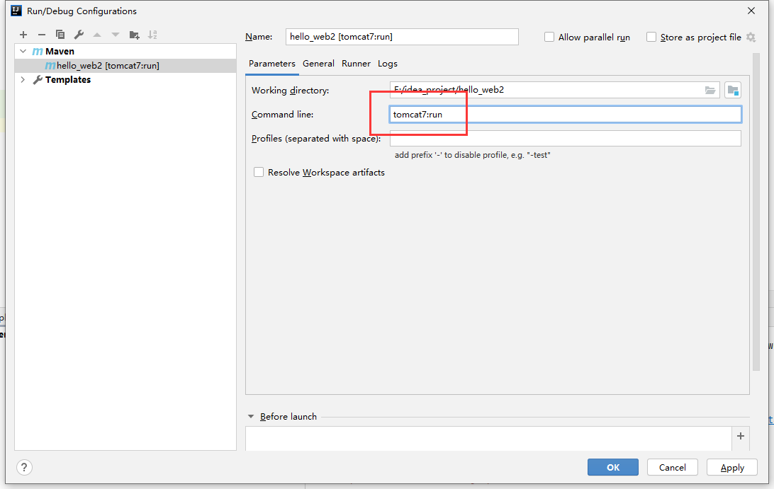Viewport: 774px width, 489px height.
Task: Move configuration up with arrow icon
Action: [x=97, y=35]
